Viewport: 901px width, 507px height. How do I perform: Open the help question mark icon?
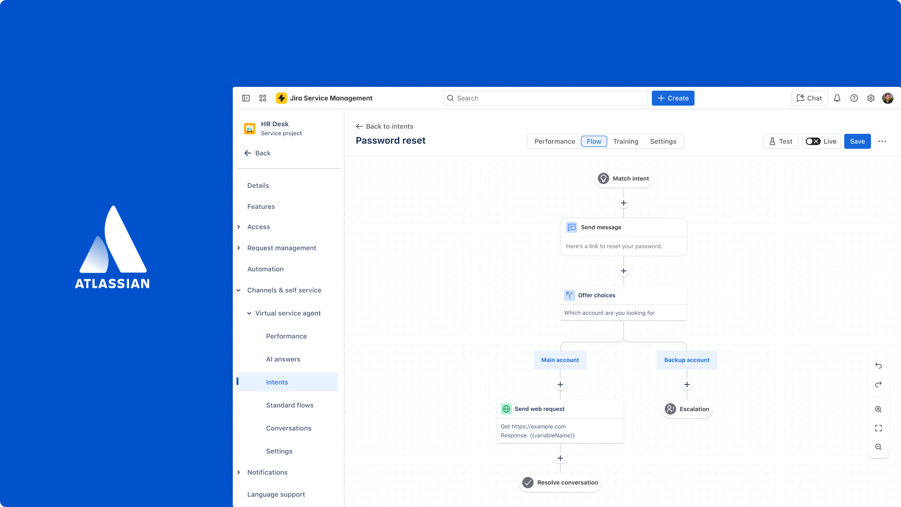tap(854, 98)
